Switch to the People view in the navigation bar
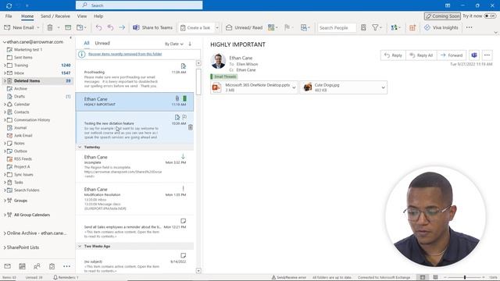The height and width of the screenshot is (281, 500). (37, 266)
